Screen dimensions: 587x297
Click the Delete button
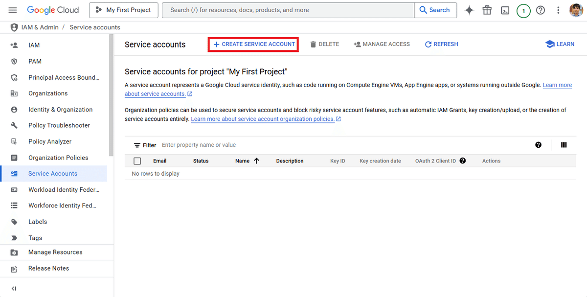click(325, 44)
